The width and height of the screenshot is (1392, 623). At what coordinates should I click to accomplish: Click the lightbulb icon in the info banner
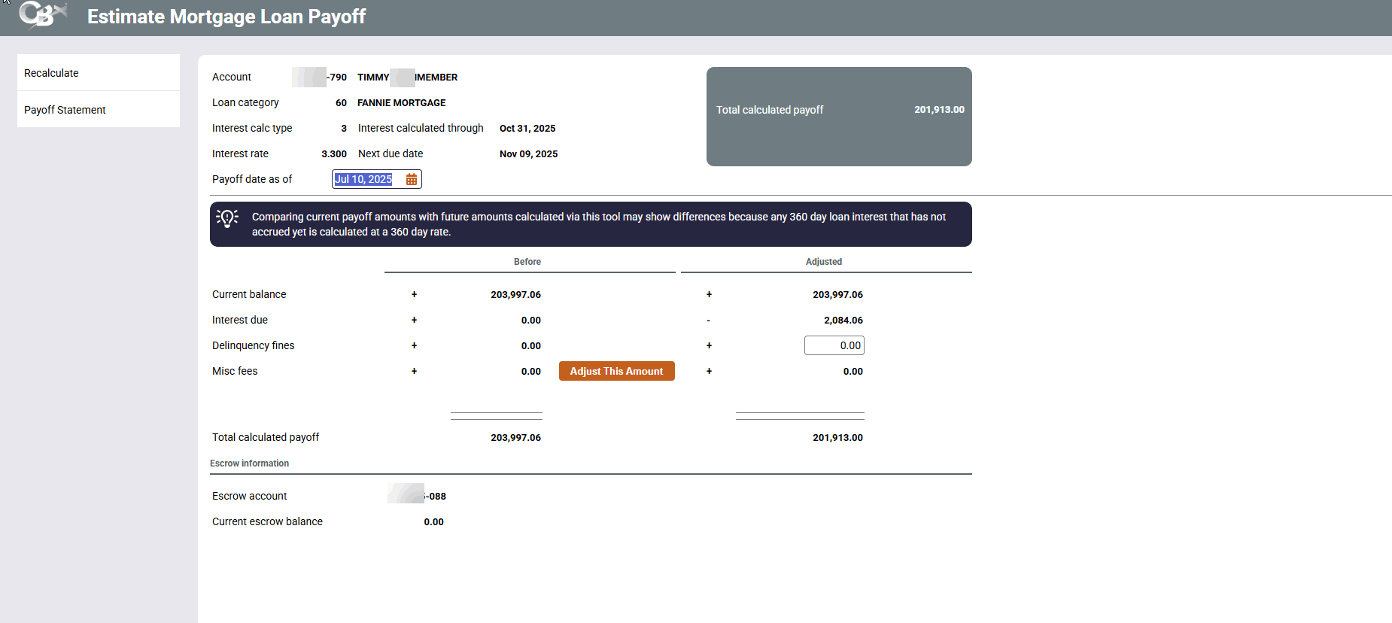coord(227,218)
